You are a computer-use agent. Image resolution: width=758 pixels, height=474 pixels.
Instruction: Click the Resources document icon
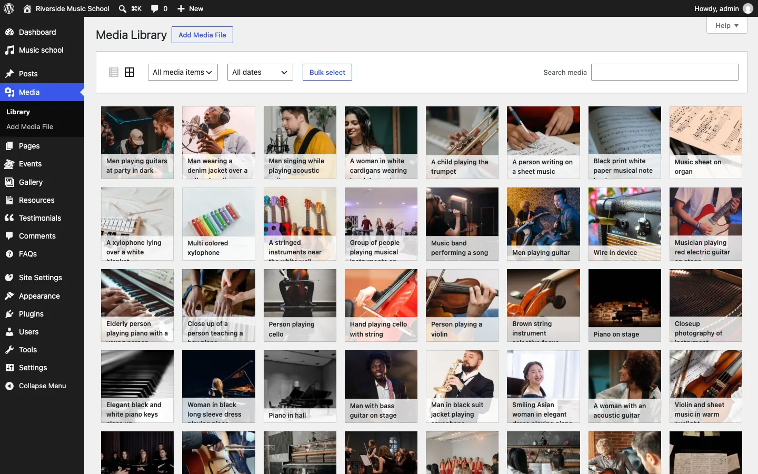coord(9,200)
